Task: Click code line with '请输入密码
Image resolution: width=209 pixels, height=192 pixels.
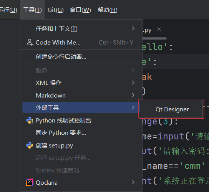Action: [x=176, y=151]
